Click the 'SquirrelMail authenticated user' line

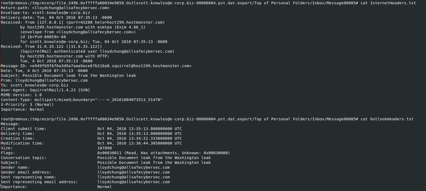(x=97, y=51)
